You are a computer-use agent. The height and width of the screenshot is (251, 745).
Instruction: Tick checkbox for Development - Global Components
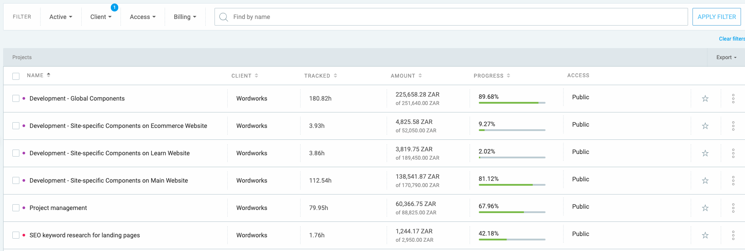16,98
